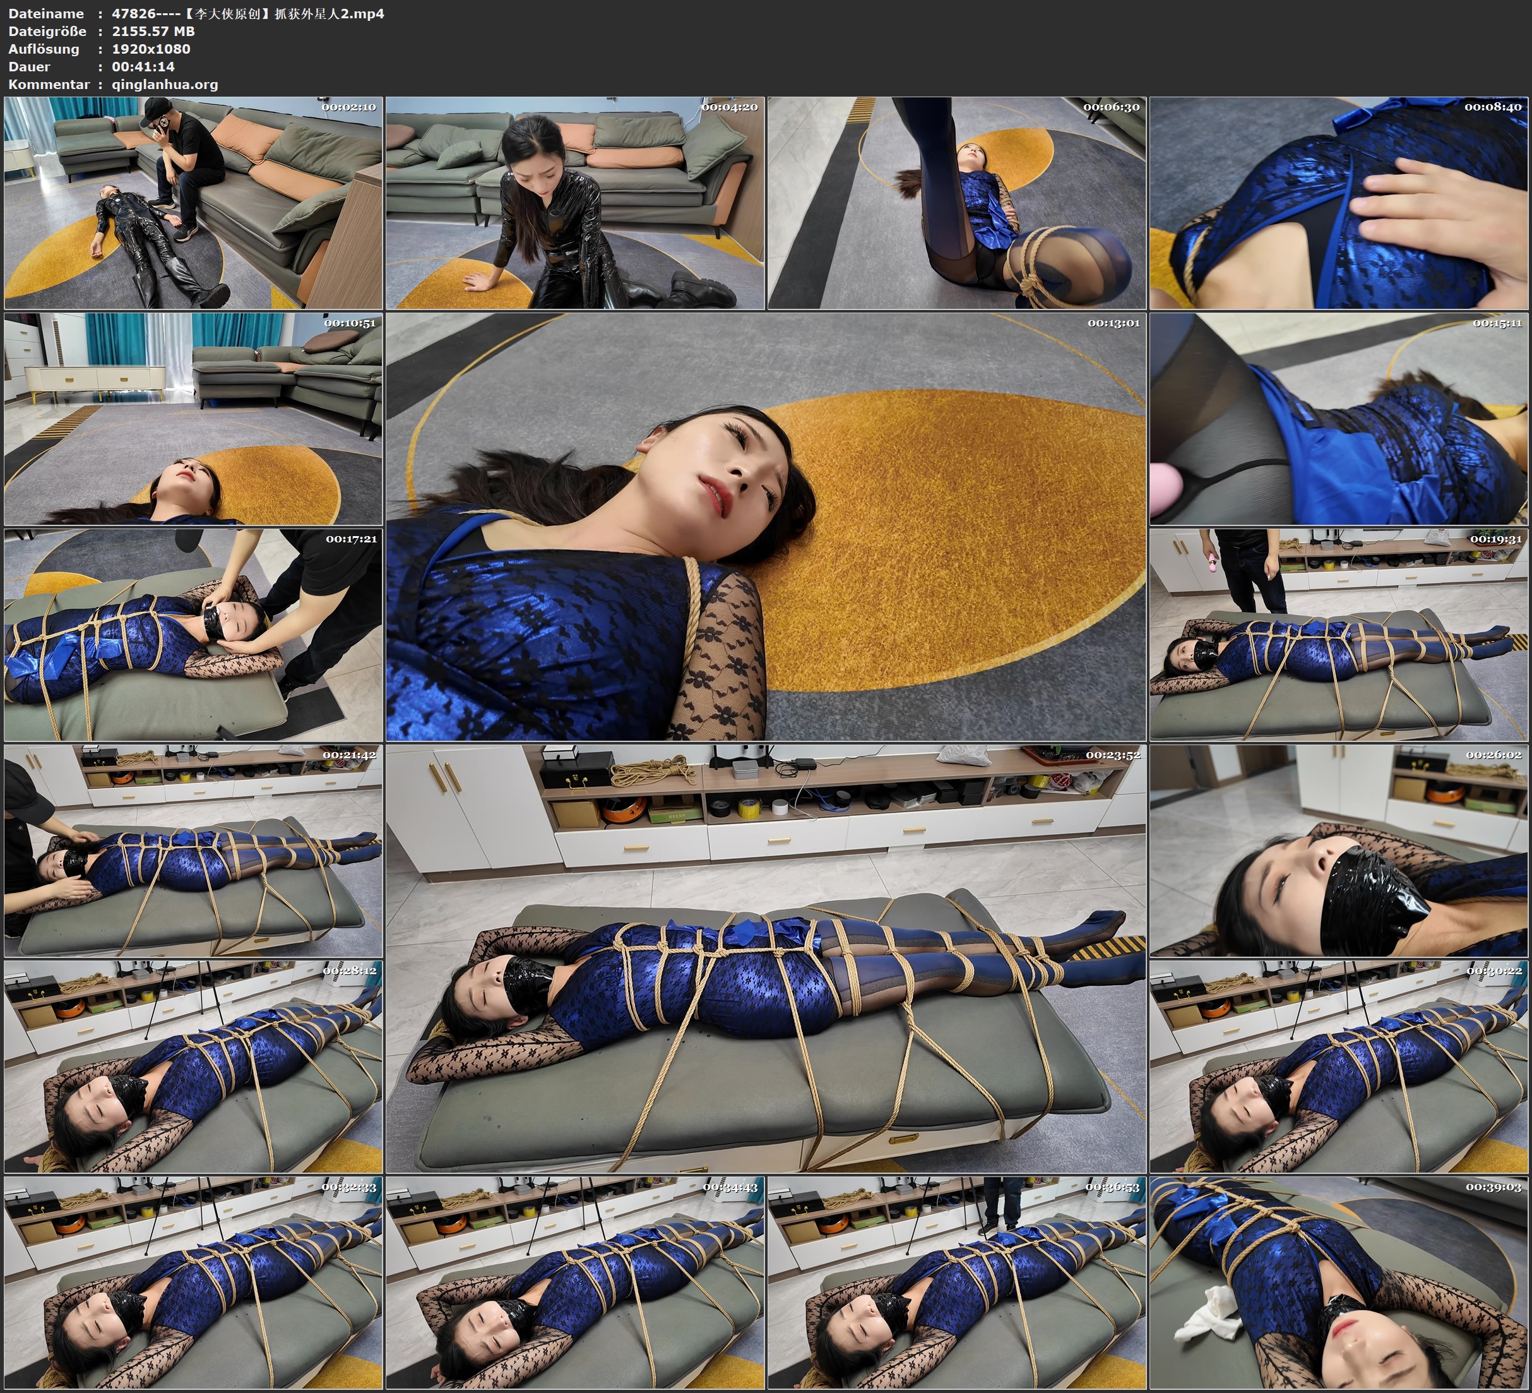Click the frame at 00:28:12
Image resolution: width=1532 pixels, height=1393 pixels.
[x=193, y=1067]
